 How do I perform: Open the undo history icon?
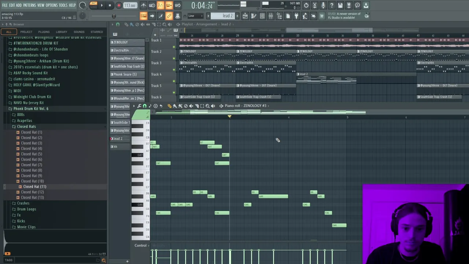coord(306,5)
